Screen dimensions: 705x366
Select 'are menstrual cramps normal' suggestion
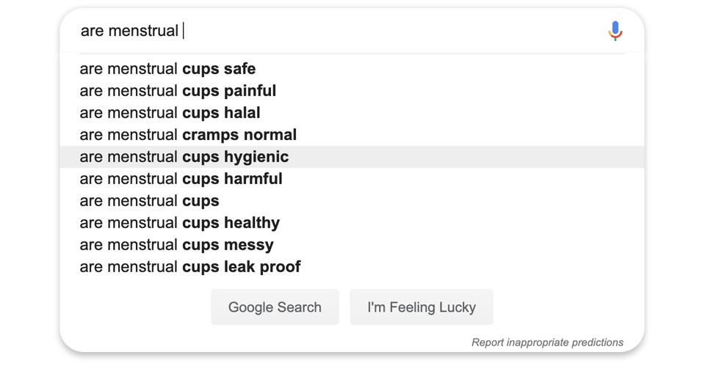pyautogui.click(x=352, y=135)
